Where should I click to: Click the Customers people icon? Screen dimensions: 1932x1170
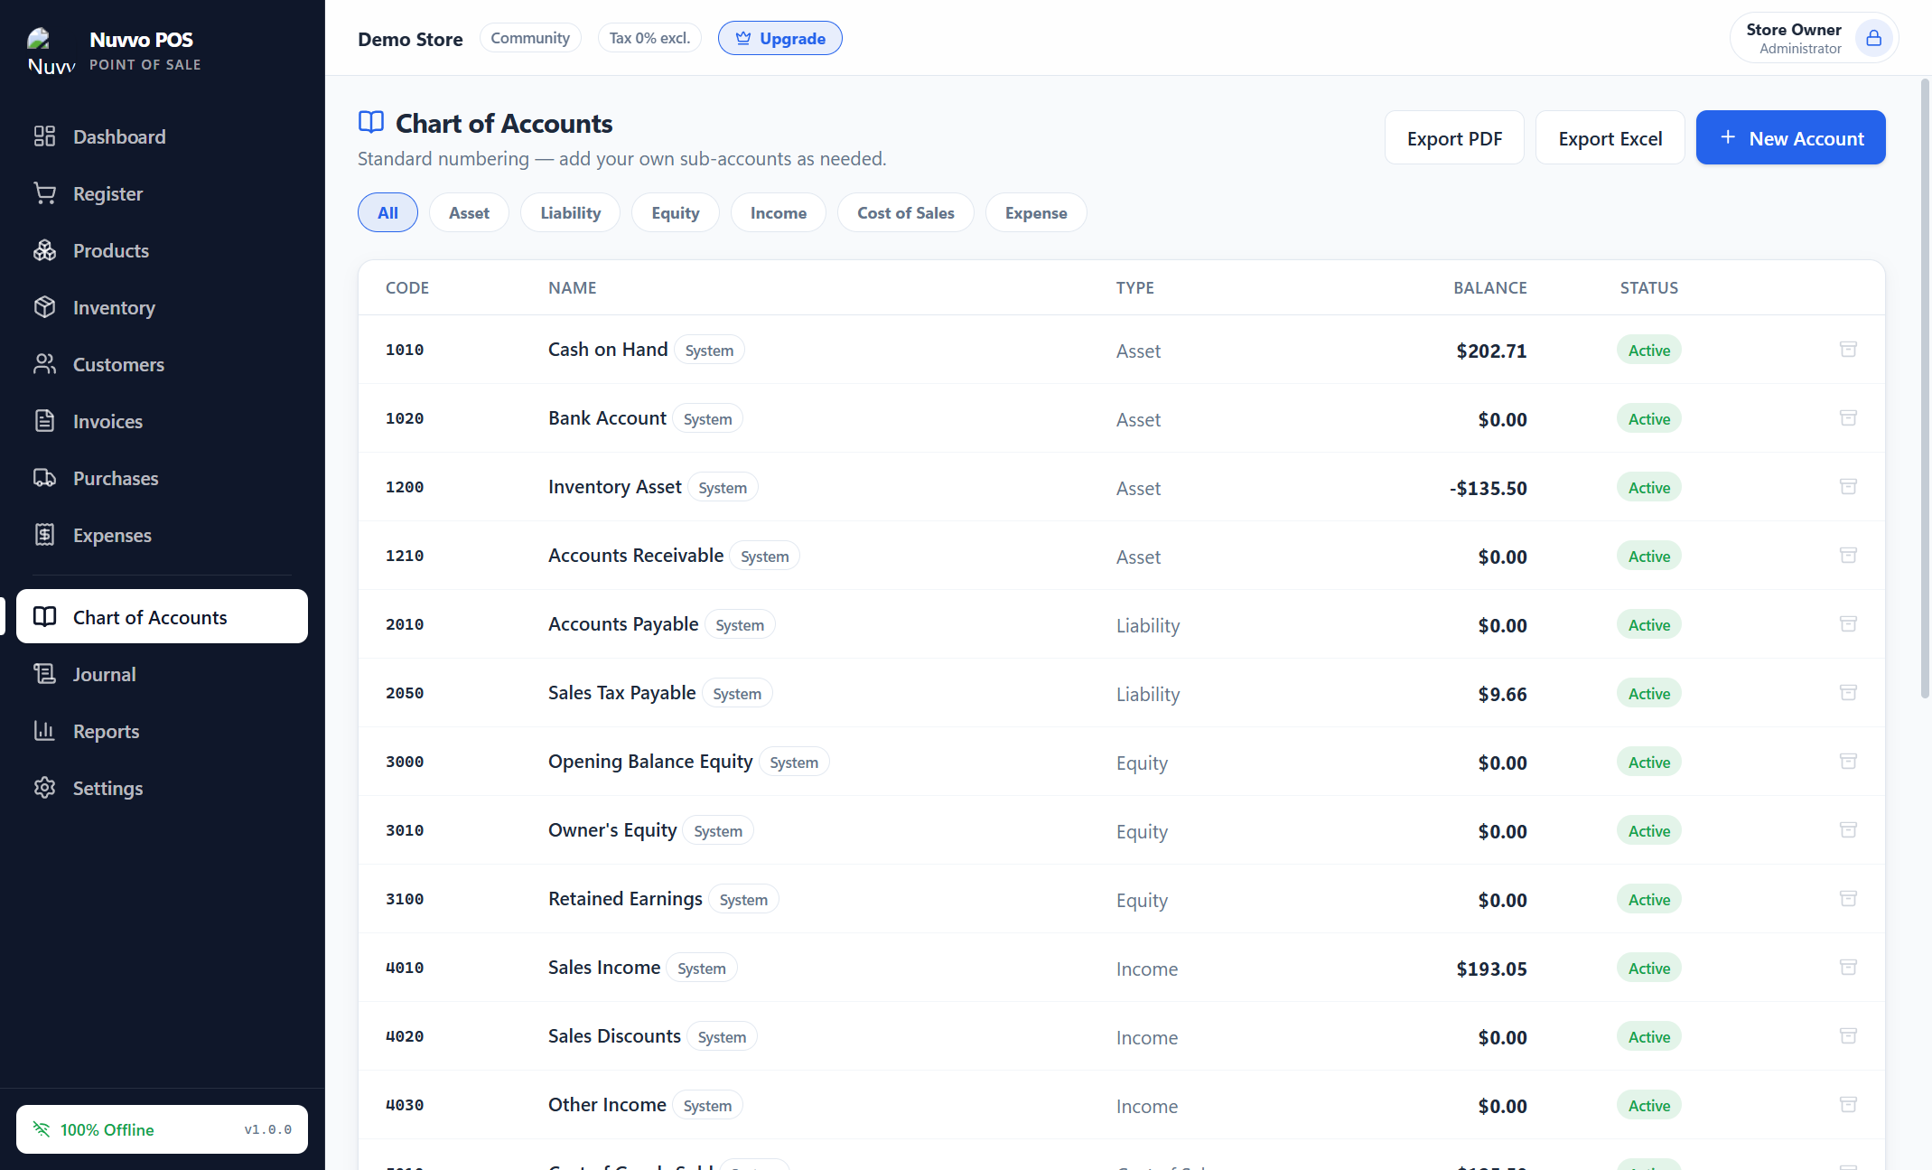click(x=44, y=364)
